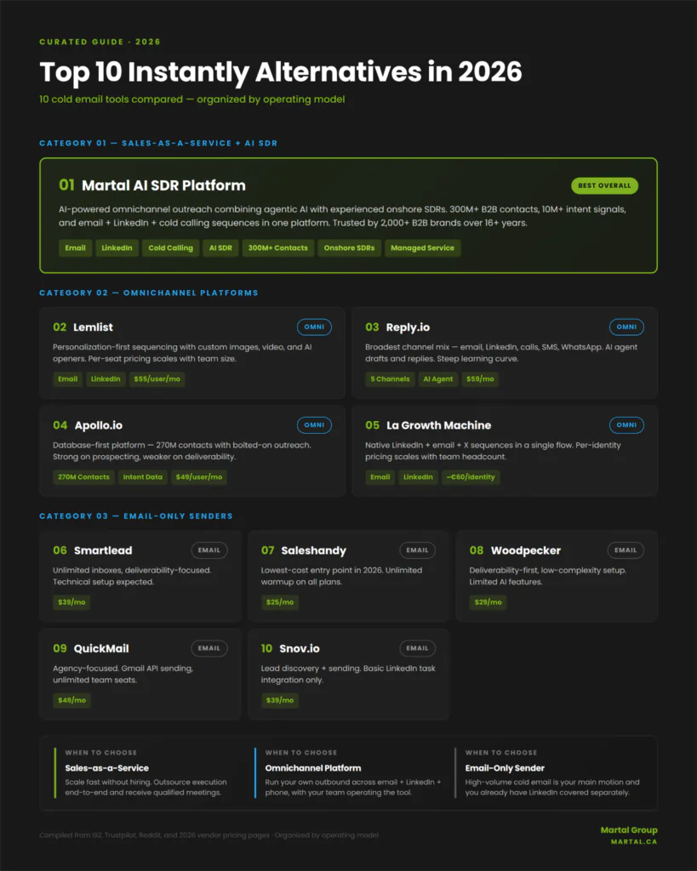Click the Onshore SDRs tag
This screenshot has width=697, height=871.
(349, 248)
